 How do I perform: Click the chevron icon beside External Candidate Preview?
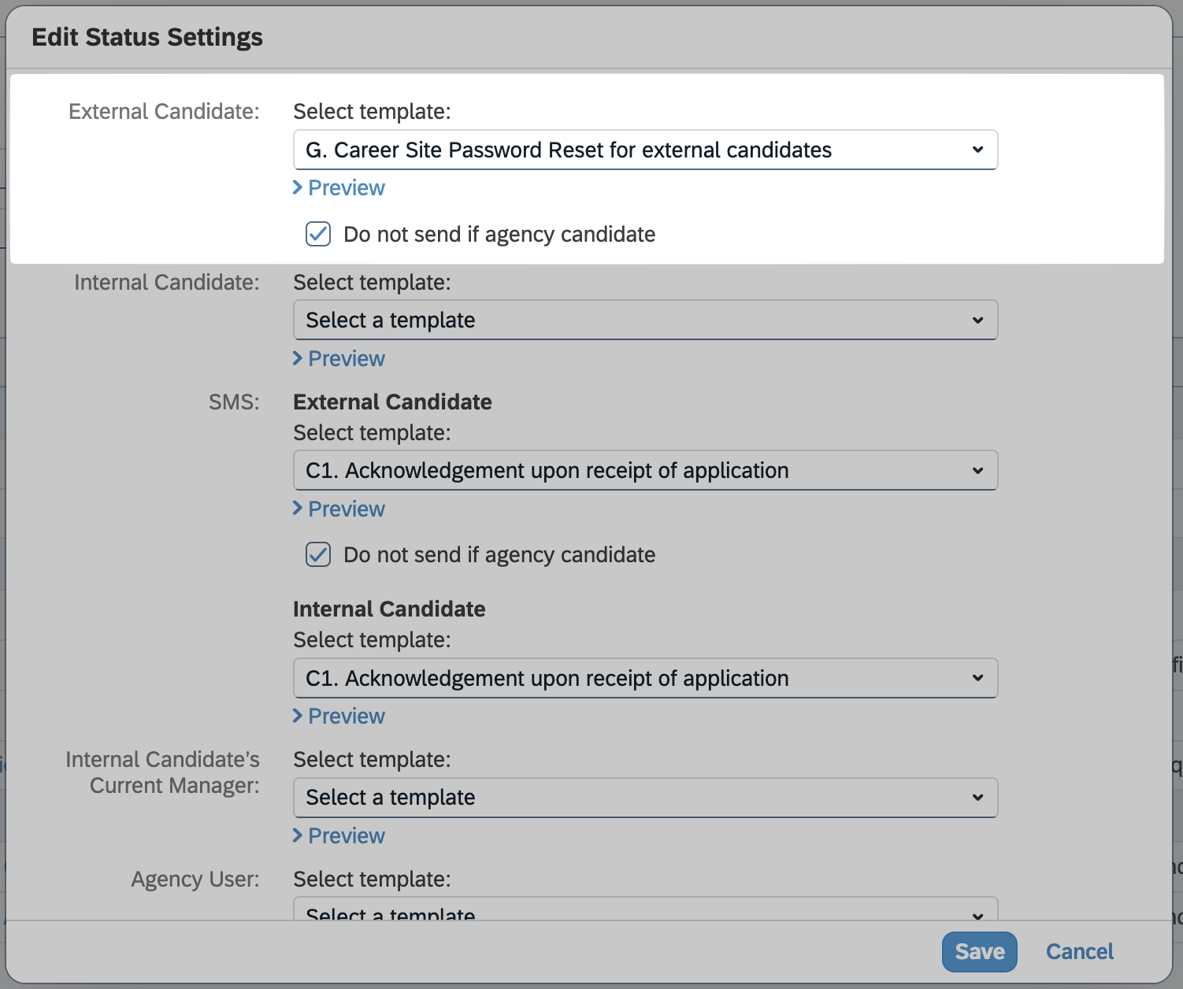tap(298, 187)
